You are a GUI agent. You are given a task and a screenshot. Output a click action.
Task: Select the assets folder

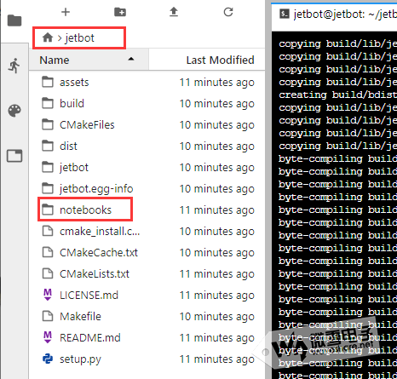147,83
